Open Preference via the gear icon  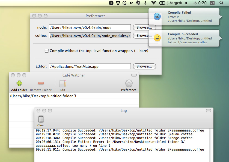point(129,84)
